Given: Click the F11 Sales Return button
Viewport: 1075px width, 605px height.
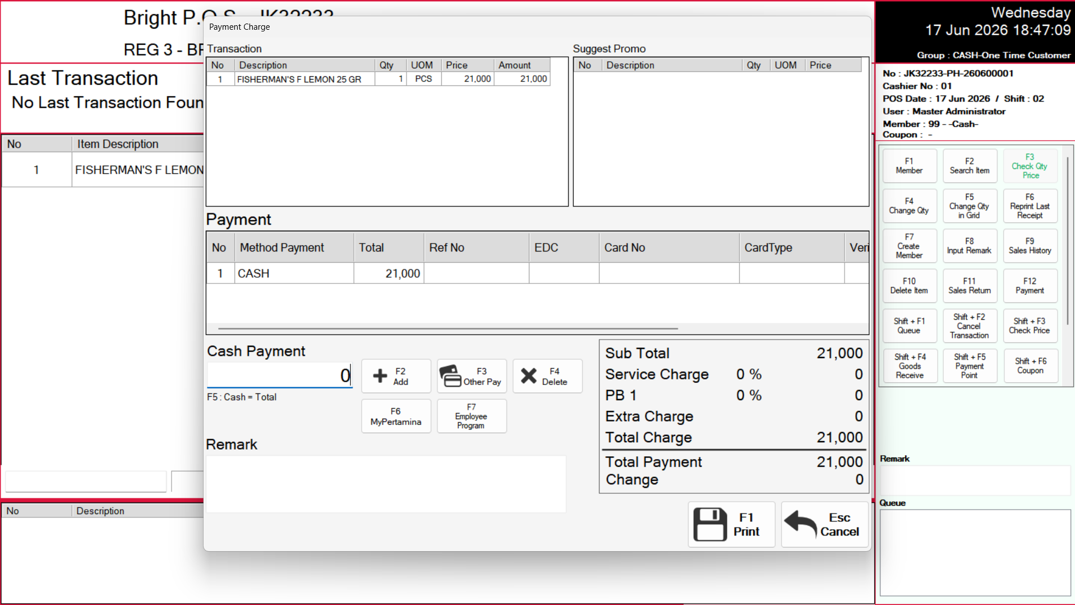Looking at the screenshot, I should point(970,286).
